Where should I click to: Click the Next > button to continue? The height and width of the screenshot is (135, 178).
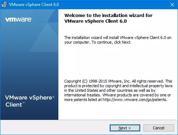(x=125, y=128)
